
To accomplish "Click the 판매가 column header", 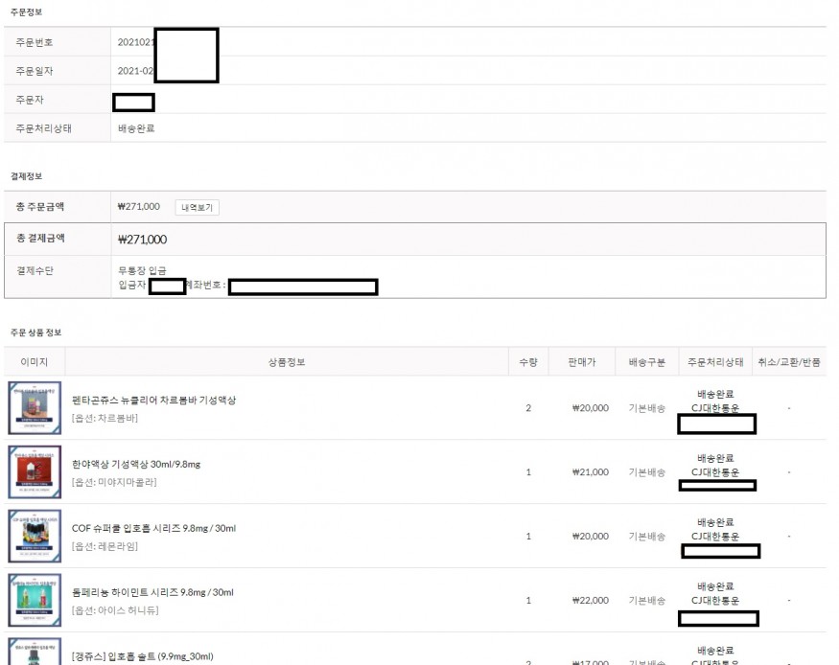I will pos(581,362).
